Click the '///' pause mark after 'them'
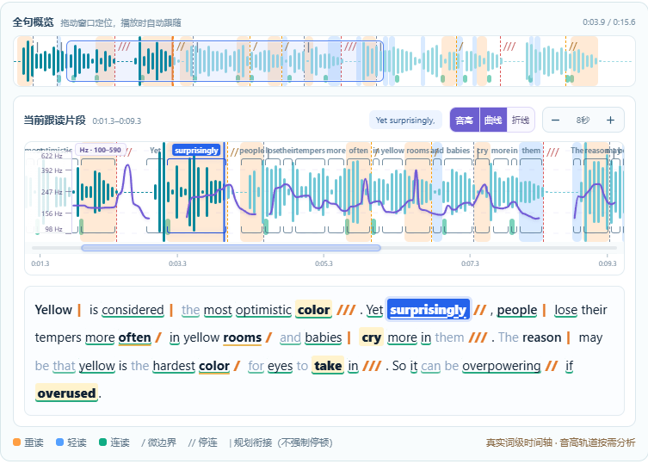This screenshot has height=464, width=648. [x=478, y=337]
